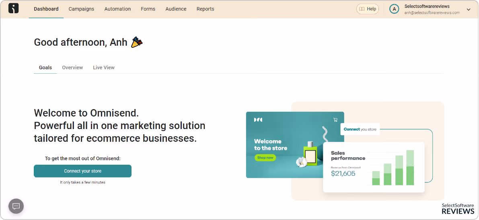Switch to the Live View tab

pos(104,68)
